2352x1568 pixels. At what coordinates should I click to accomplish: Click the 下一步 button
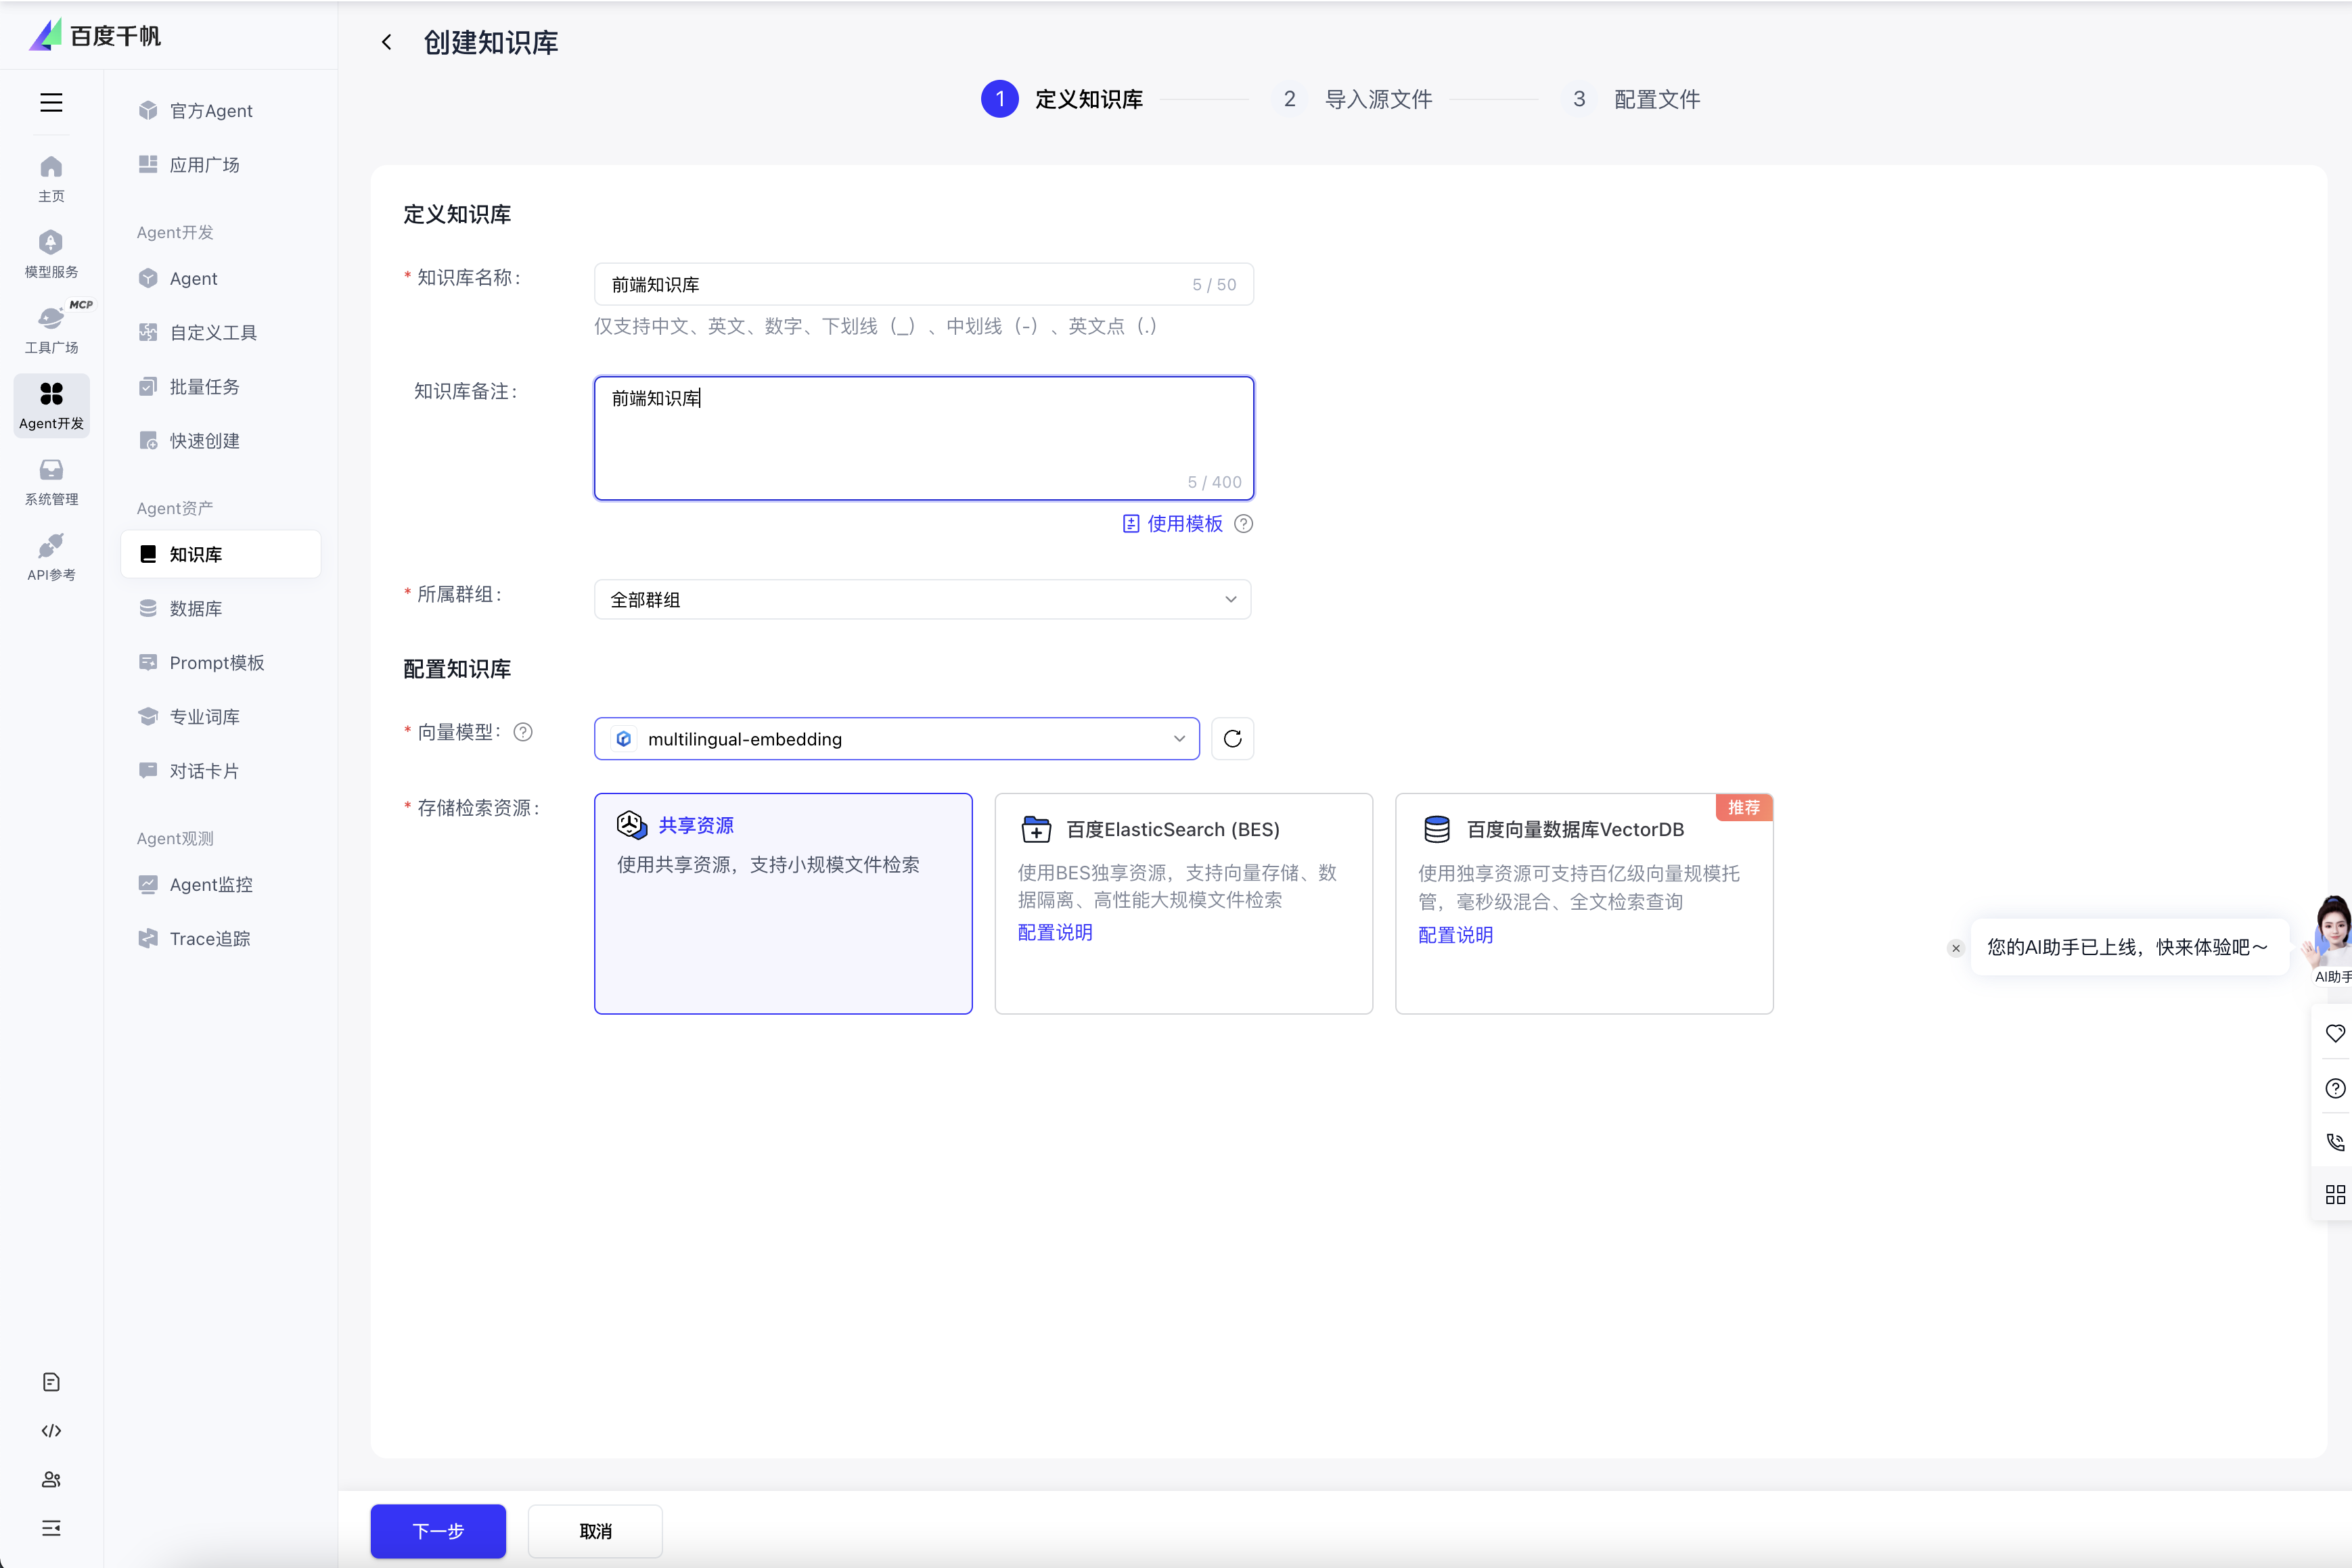click(x=438, y=1530)
